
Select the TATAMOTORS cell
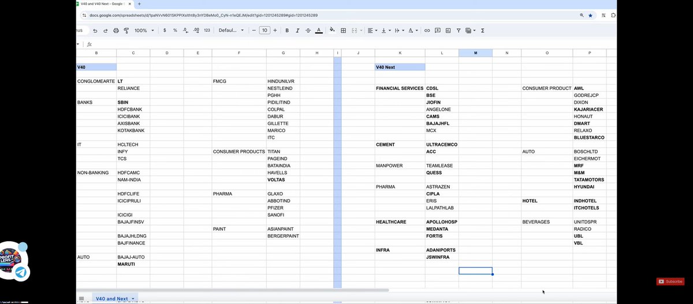[x=590, y=179]
